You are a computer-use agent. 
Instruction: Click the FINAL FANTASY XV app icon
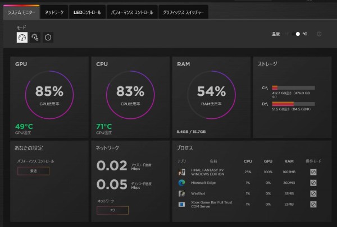pos(181,172)
